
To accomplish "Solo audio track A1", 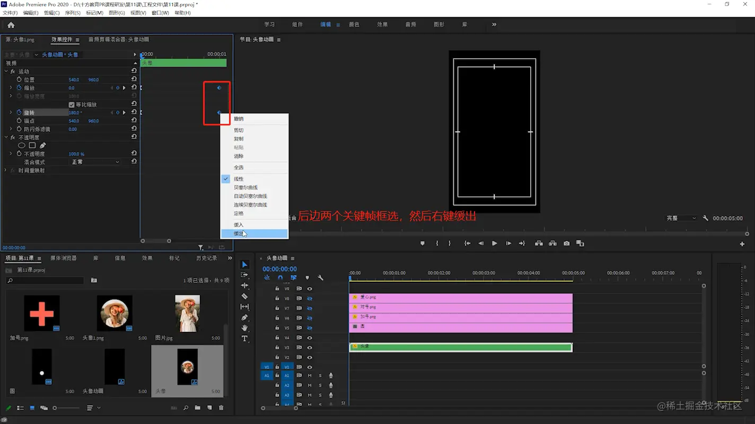I will (x=320, y=376).
